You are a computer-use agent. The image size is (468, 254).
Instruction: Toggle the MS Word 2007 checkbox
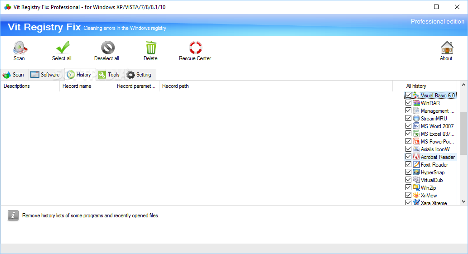pyautogui.click(x=408, y=126)
